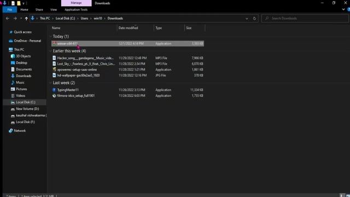This screenshot has height=197, width=350.
Task: Click the 11/26/2022 3:13 PM date cell
Action: click(x=132, y=90)
